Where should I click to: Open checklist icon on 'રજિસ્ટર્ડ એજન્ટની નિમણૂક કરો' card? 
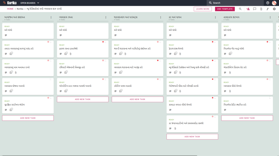coord(66,72)
